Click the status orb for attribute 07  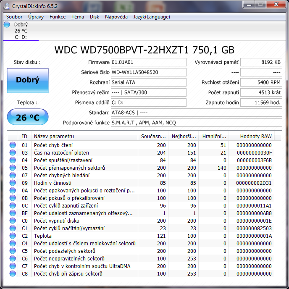point(13,175)
